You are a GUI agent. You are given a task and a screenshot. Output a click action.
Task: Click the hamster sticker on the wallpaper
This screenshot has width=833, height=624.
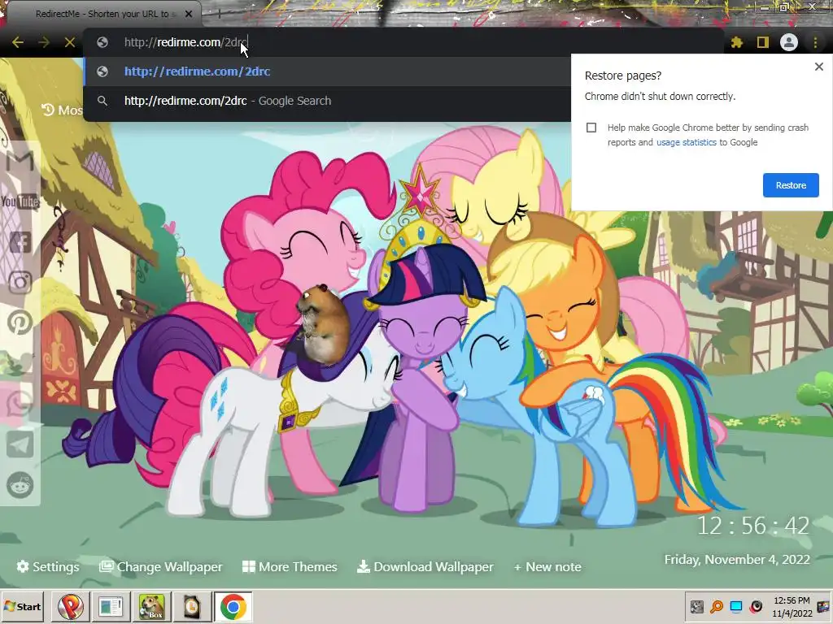322,325
